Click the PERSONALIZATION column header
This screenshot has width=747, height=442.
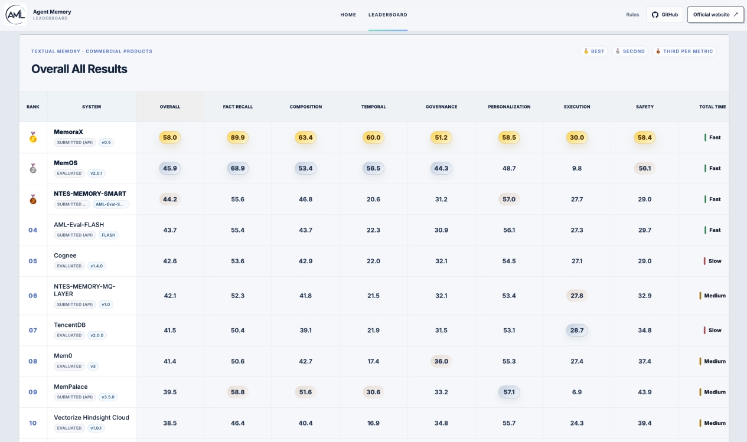click(x=509, y=107)
